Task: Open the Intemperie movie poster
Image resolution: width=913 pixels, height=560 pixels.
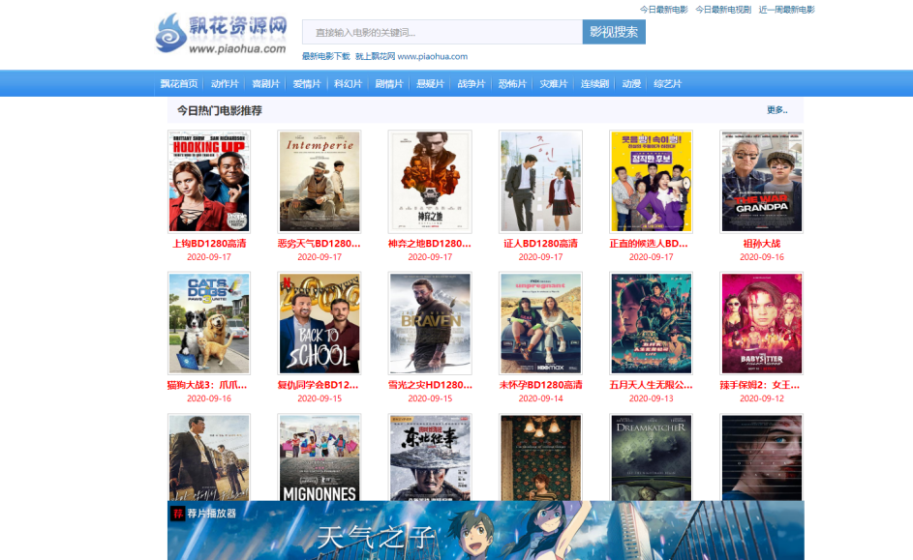Action: point(320,182)
